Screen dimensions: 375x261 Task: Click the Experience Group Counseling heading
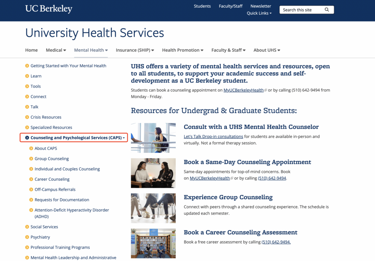(x=228, y=197)
